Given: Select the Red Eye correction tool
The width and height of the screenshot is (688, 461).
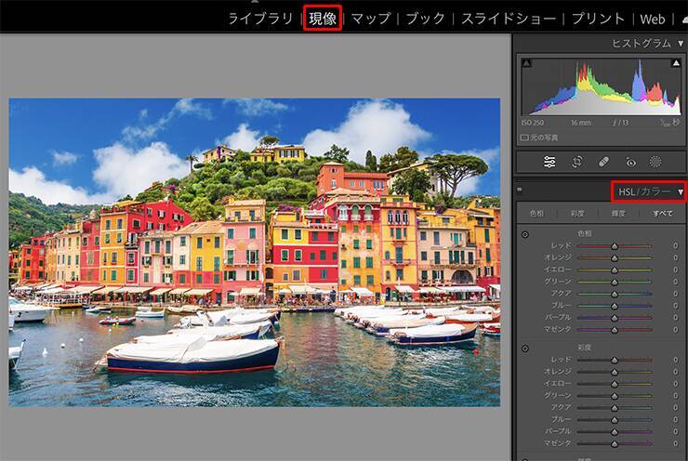Looking at the screenshot, I should (x=631, y=162).
